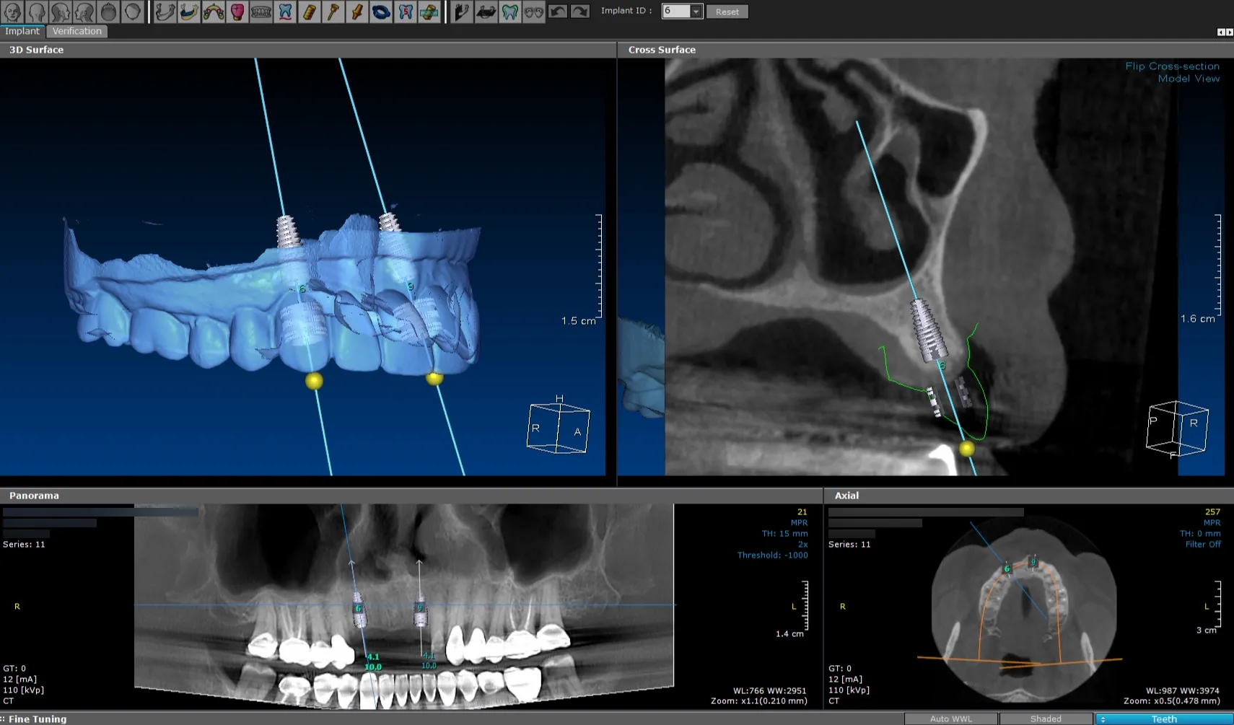
Task: Click Filter Off in the Axial panel
Action: coord(1204,544)
